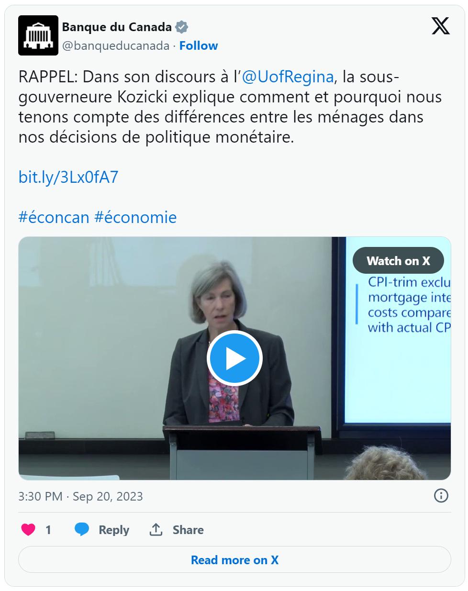Play the embedded video
Image resolution: width=468 pixels, height=591 pixels.
point(234,358)
